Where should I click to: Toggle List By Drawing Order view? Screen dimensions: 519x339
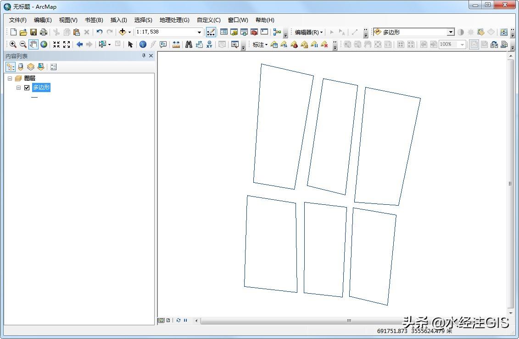pos(10,67)
